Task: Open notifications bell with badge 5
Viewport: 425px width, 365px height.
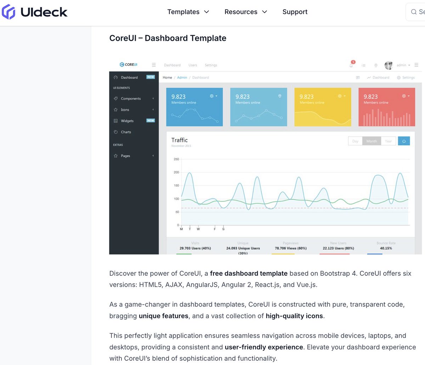Action: click(x=352, y=64)
